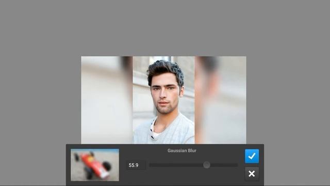The height and width of the screenshot is (186, 330).
Task: Click the Gaussian Blur title label
Action: tap(182, 150)
